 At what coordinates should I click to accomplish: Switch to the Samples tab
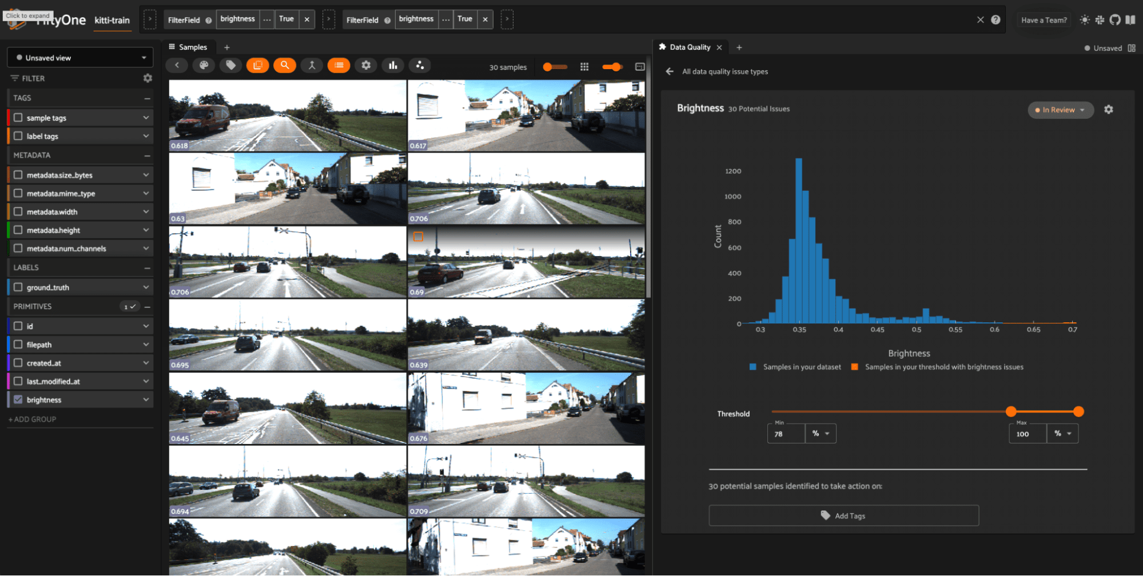(188, 47)
